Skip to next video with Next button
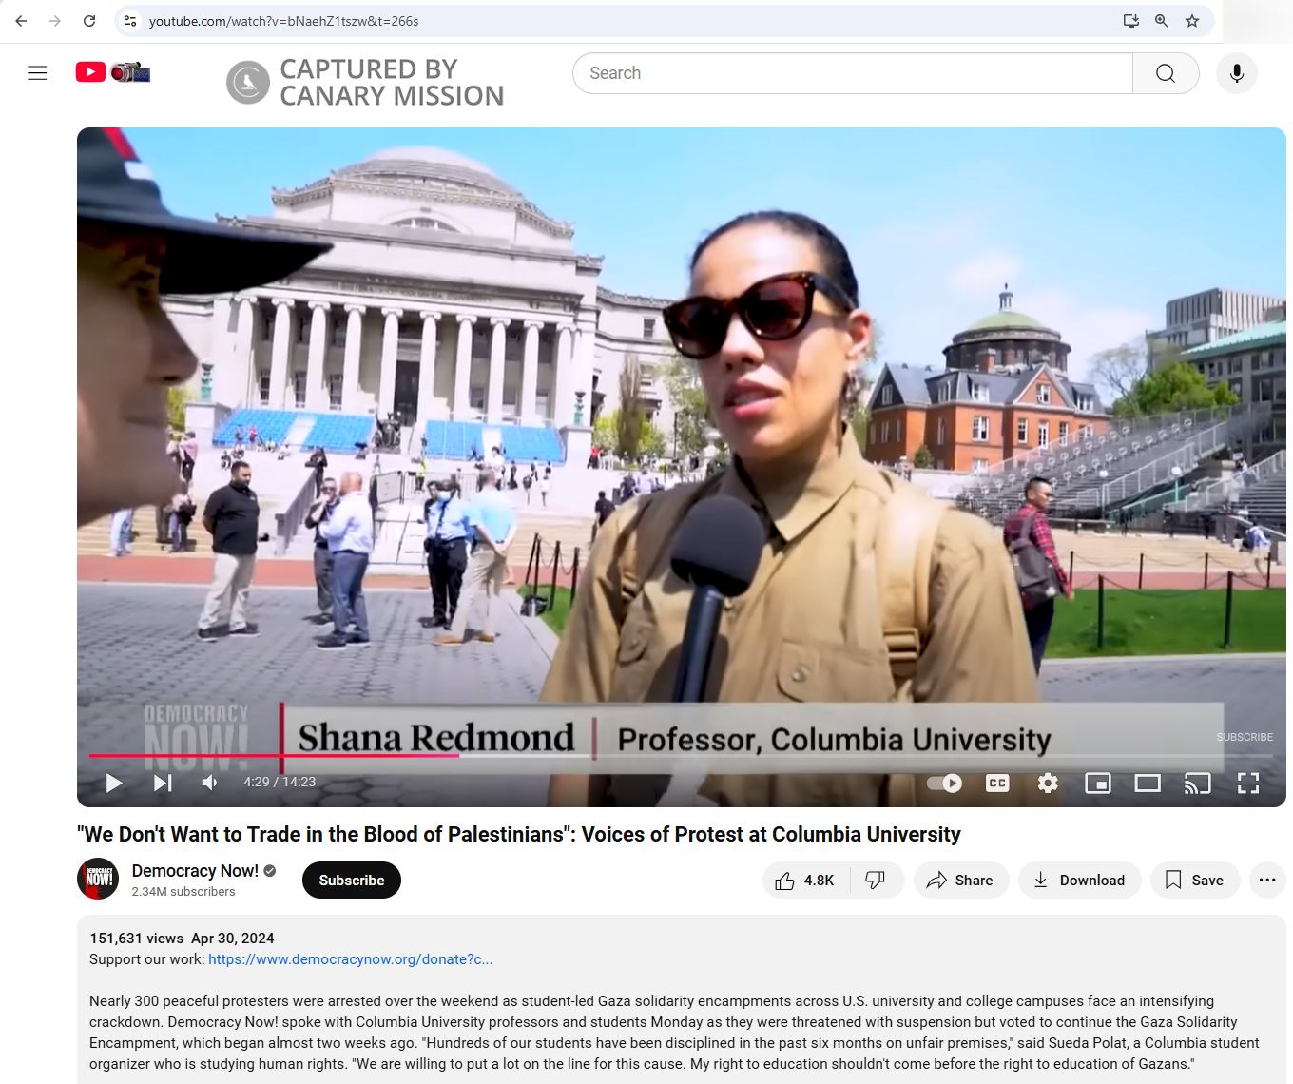This screenshot has height=1084, width=1293. [163, 783]
